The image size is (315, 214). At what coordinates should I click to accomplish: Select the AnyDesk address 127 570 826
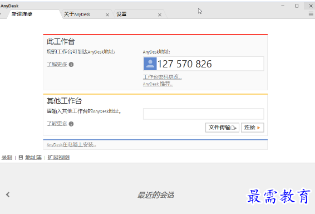(x=184, y=64)
